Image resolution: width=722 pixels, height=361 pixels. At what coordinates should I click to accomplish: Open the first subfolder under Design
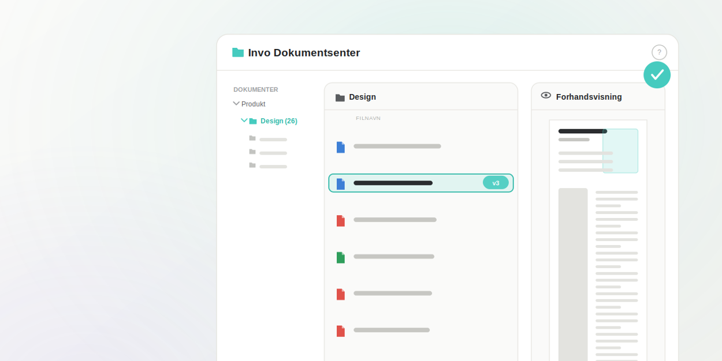[x=268, y=138]
